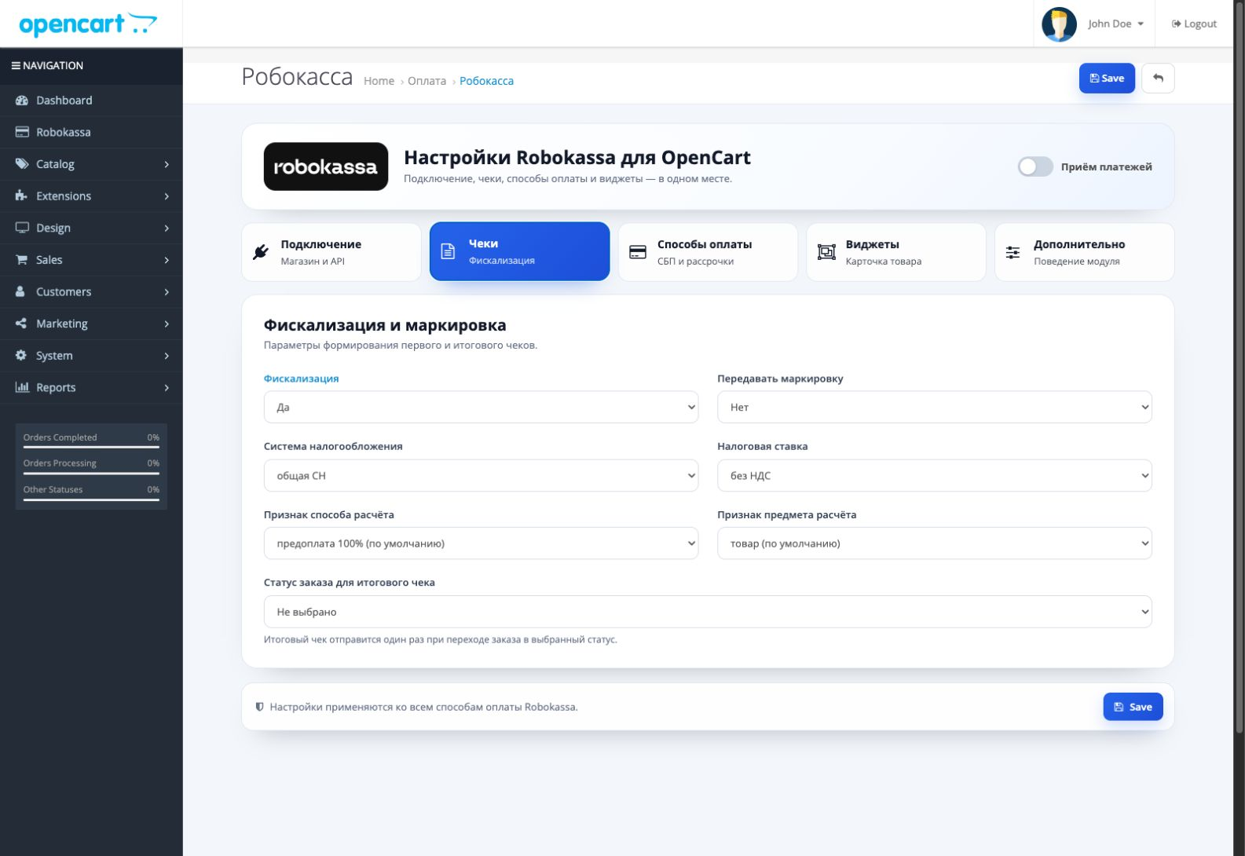1245x856 pixels.
Task: Click the Dashboard gauge icon
Action: tap(22, 101)
